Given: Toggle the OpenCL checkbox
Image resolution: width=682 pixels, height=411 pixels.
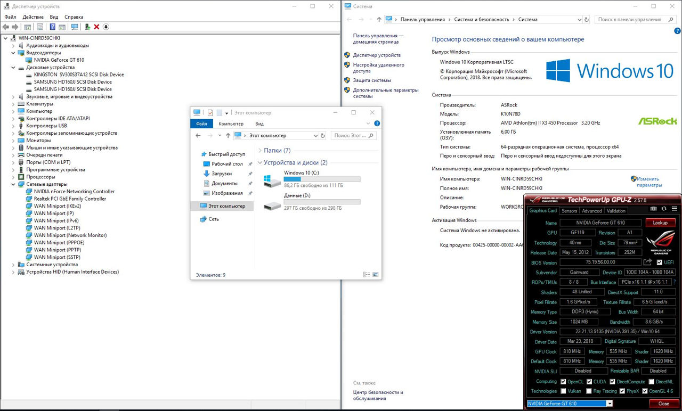Looking at the screenshot, I should (x=563, y=381).
